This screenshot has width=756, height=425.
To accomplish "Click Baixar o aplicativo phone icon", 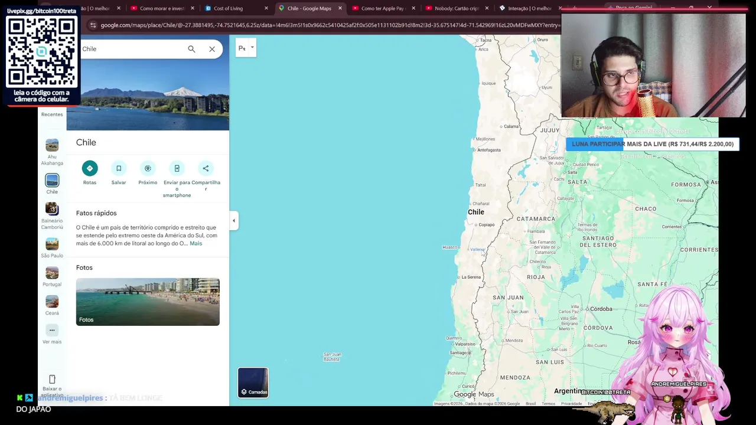I will tap(52, 380).
